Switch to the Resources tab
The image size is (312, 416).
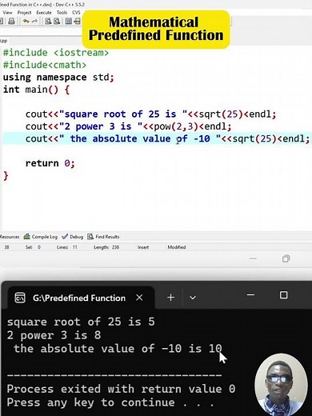point(10,237)
